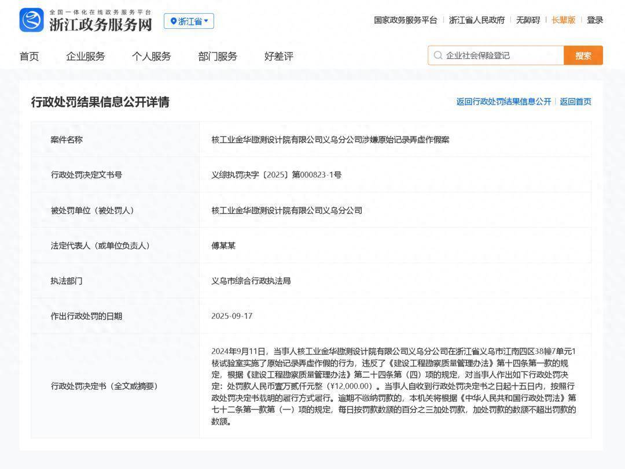This screenshot has height=469, width=625.
Task: Select the 行政处罚决定书（全文或摘要） label
Action: [x=106, y=386]
